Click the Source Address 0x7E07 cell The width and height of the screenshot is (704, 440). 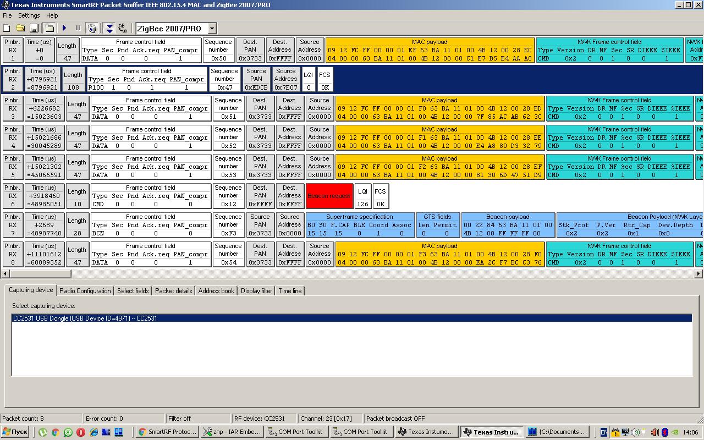286,79
